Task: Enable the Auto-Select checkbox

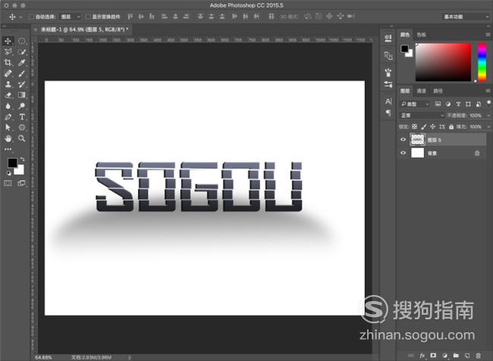Action: click(x=31, y=17)
